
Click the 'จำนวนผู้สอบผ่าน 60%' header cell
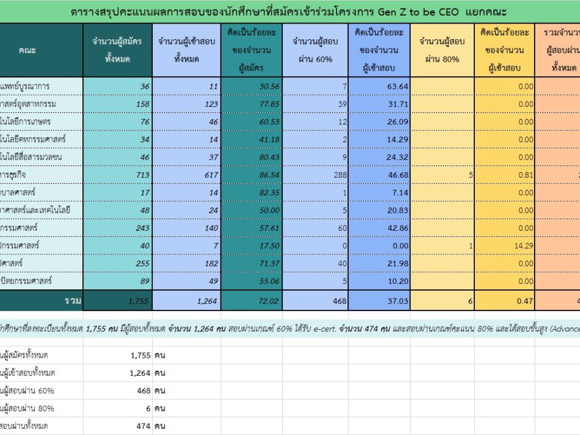[315, 50]
